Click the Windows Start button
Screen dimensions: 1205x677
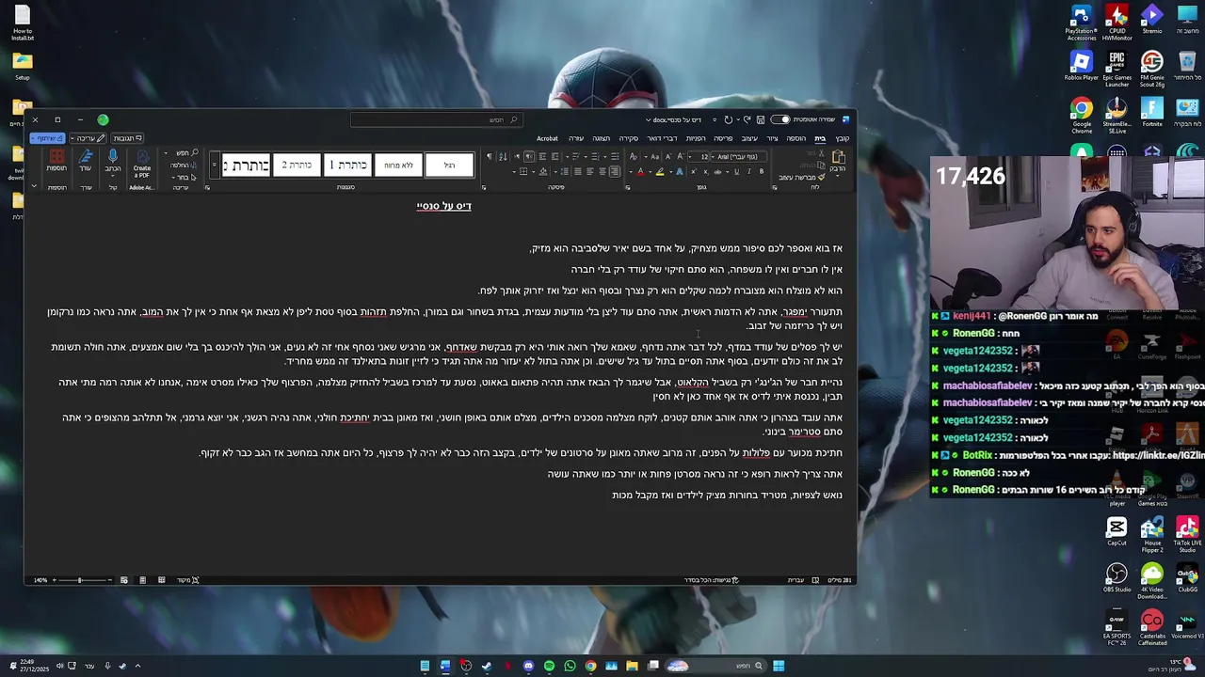779,666
